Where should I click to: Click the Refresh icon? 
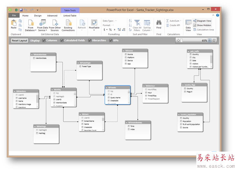coord(82,23)
